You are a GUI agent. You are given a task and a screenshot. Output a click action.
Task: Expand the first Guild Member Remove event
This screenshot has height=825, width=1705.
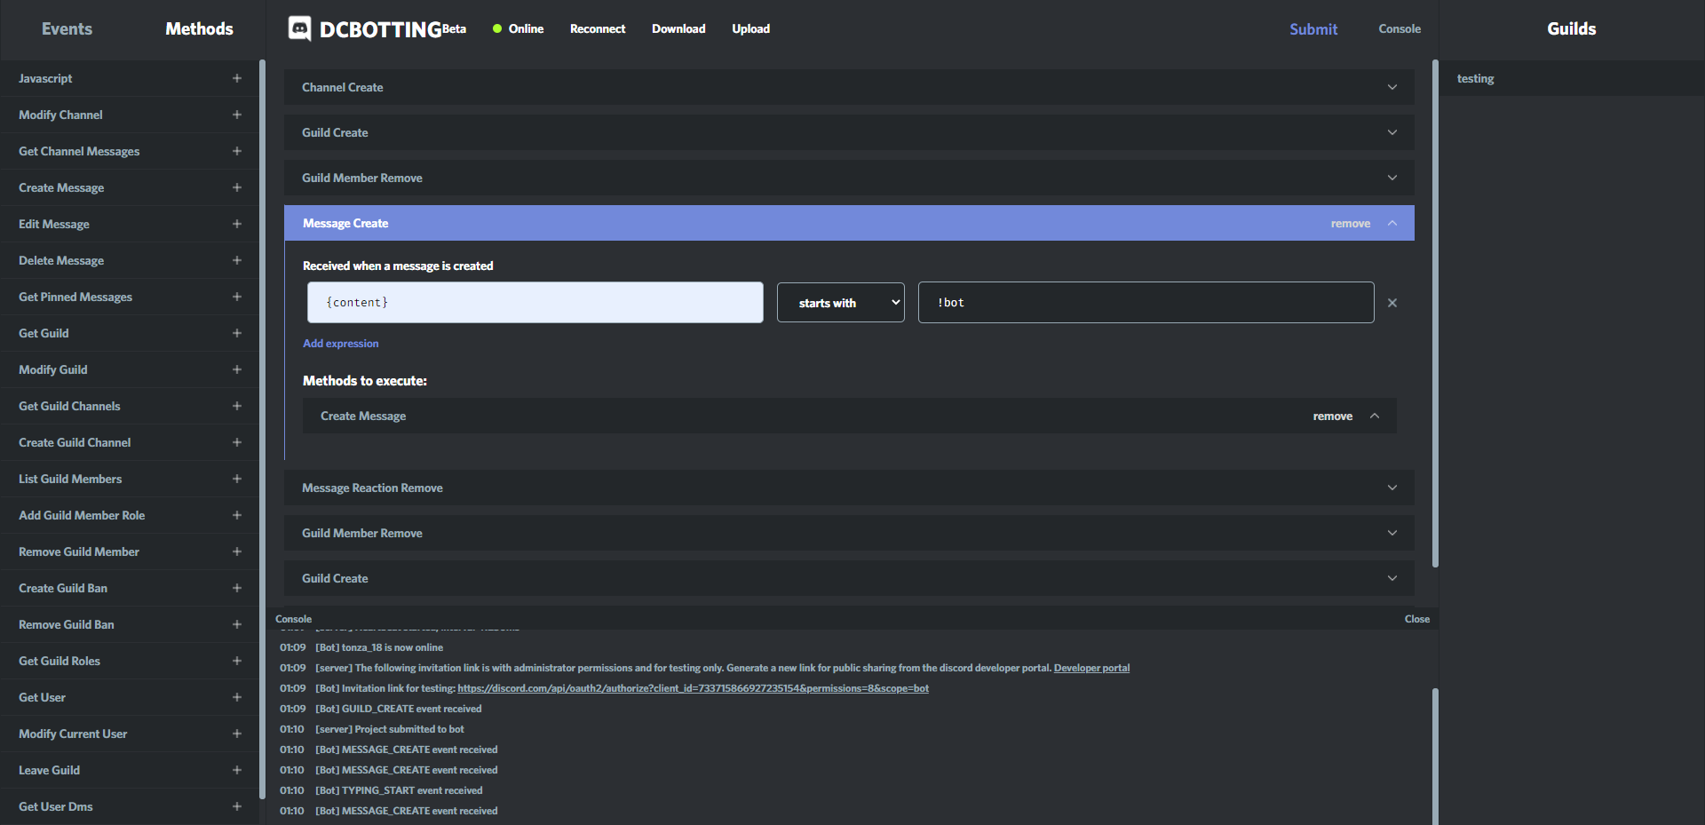(x=1392, y=178)
